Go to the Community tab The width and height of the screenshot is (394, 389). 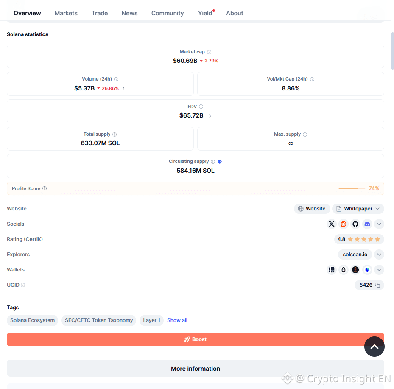pos(168,13)
